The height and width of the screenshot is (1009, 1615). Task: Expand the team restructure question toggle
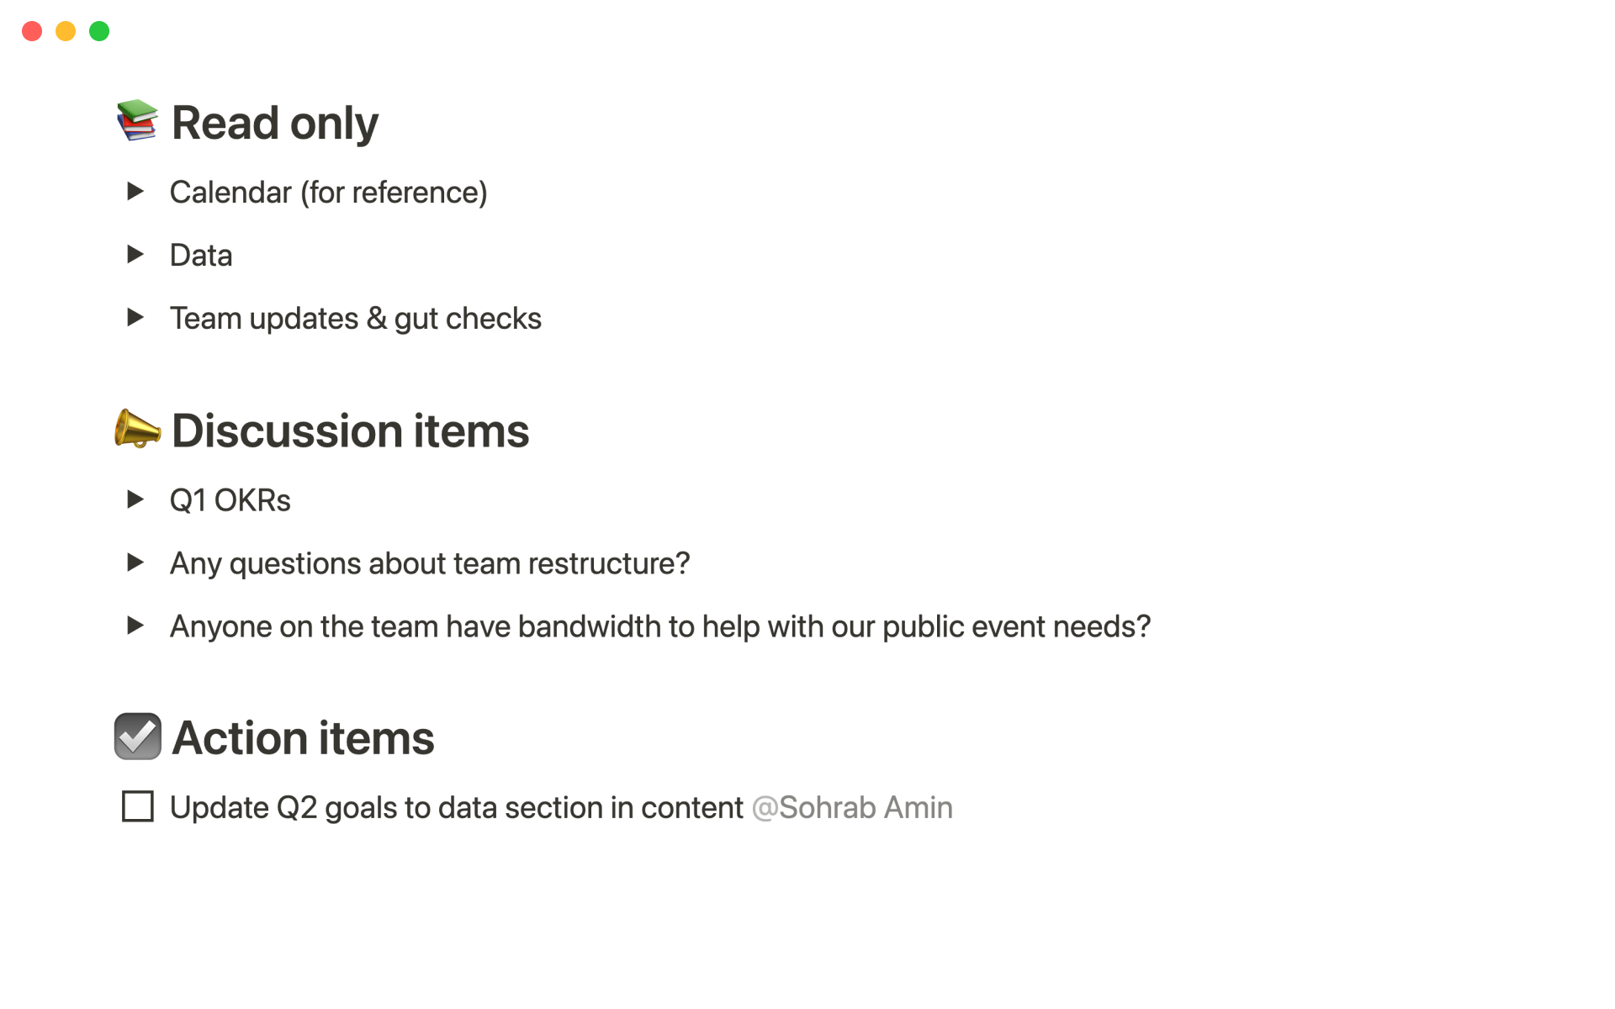tap(136, 563)
